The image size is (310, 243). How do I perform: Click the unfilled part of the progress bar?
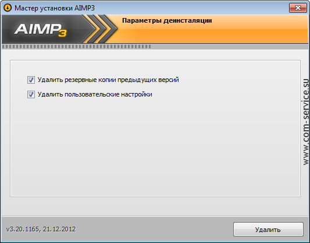(230, 47)
